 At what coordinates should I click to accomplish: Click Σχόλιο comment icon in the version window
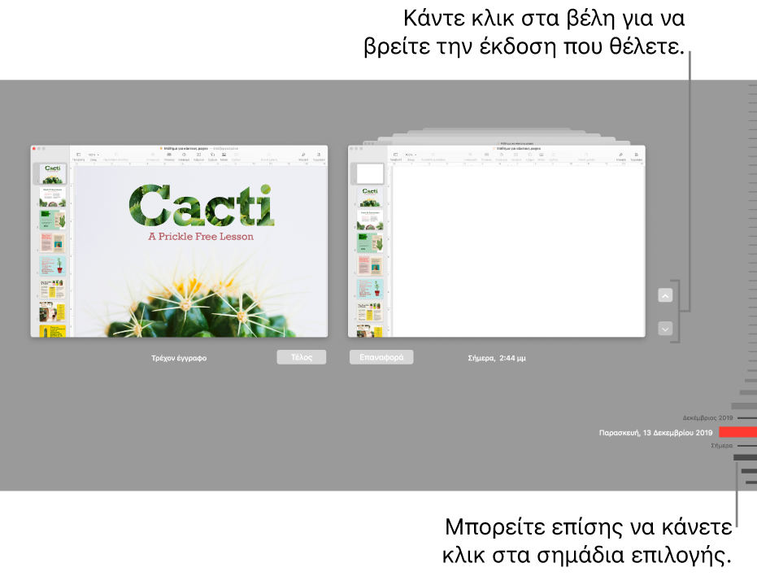pyautogui.click(x=553, y=155)
